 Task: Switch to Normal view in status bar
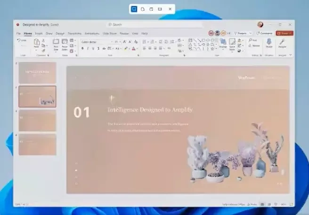[x=262, y=204]
